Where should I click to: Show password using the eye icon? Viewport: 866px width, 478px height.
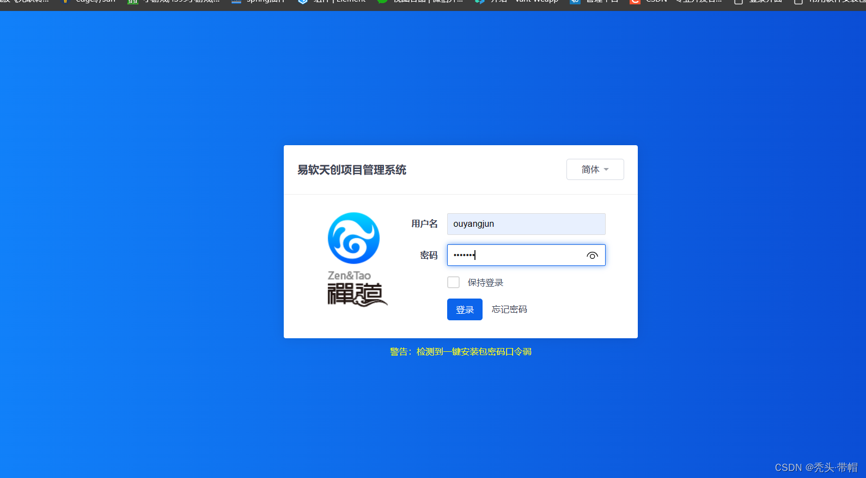[x=592, y=256]
